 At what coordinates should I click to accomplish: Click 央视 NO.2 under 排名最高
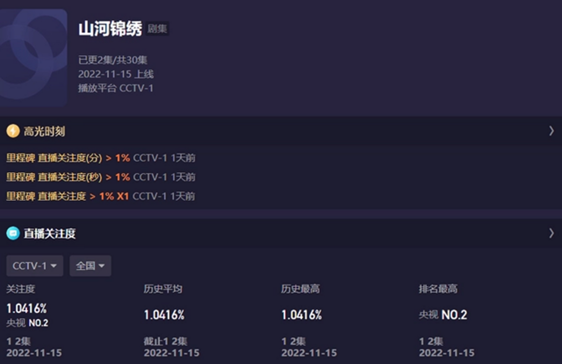[x=443, y=315]
